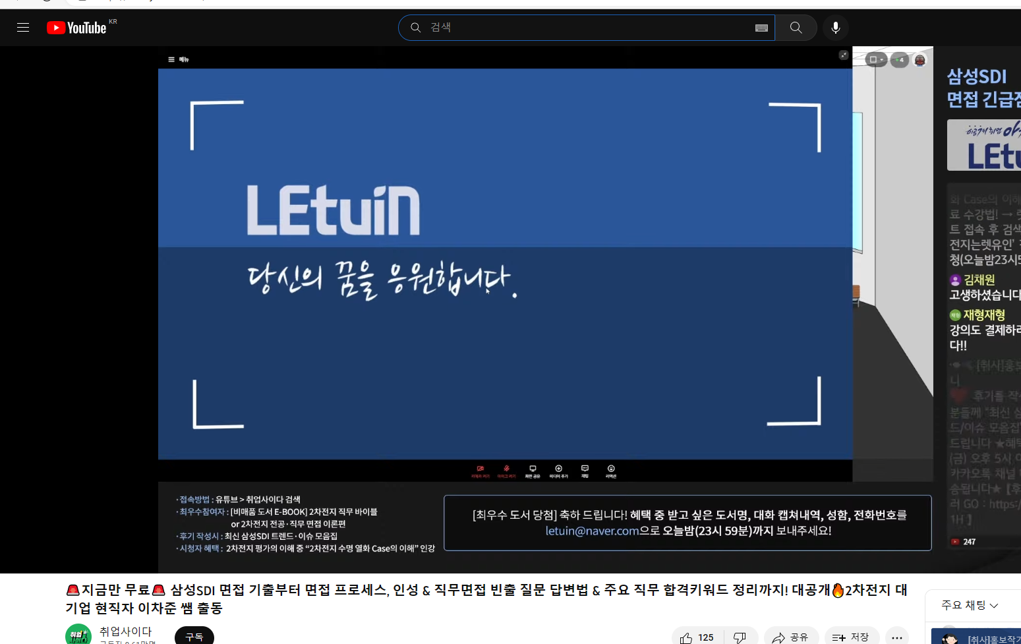Go to the YouTube home logo
Screen dimensions: 1021x644
pos(76,28)
